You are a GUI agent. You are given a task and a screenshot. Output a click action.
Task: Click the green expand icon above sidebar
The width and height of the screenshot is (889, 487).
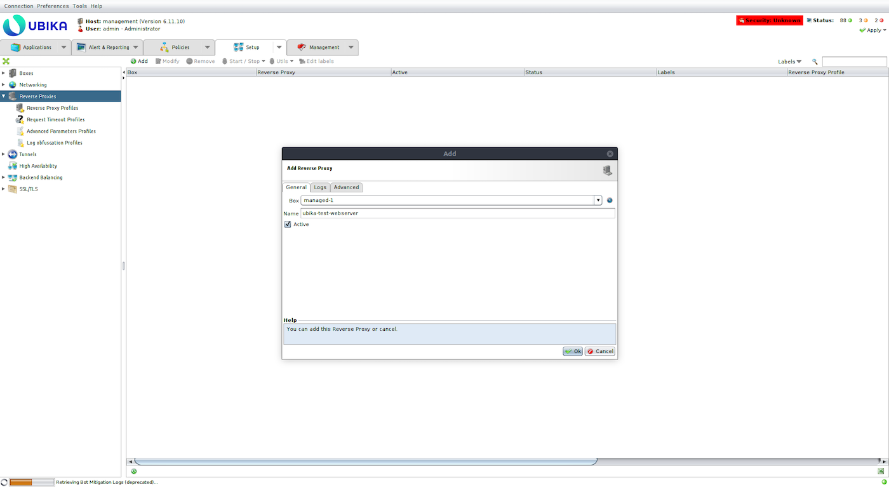coord(6,62)
